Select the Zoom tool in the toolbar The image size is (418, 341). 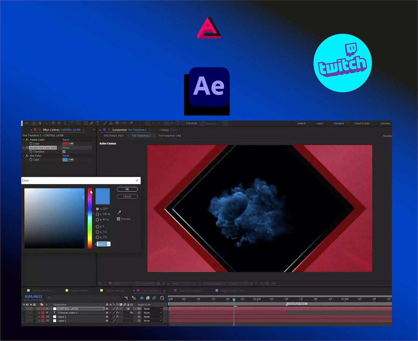click(45, 123)
